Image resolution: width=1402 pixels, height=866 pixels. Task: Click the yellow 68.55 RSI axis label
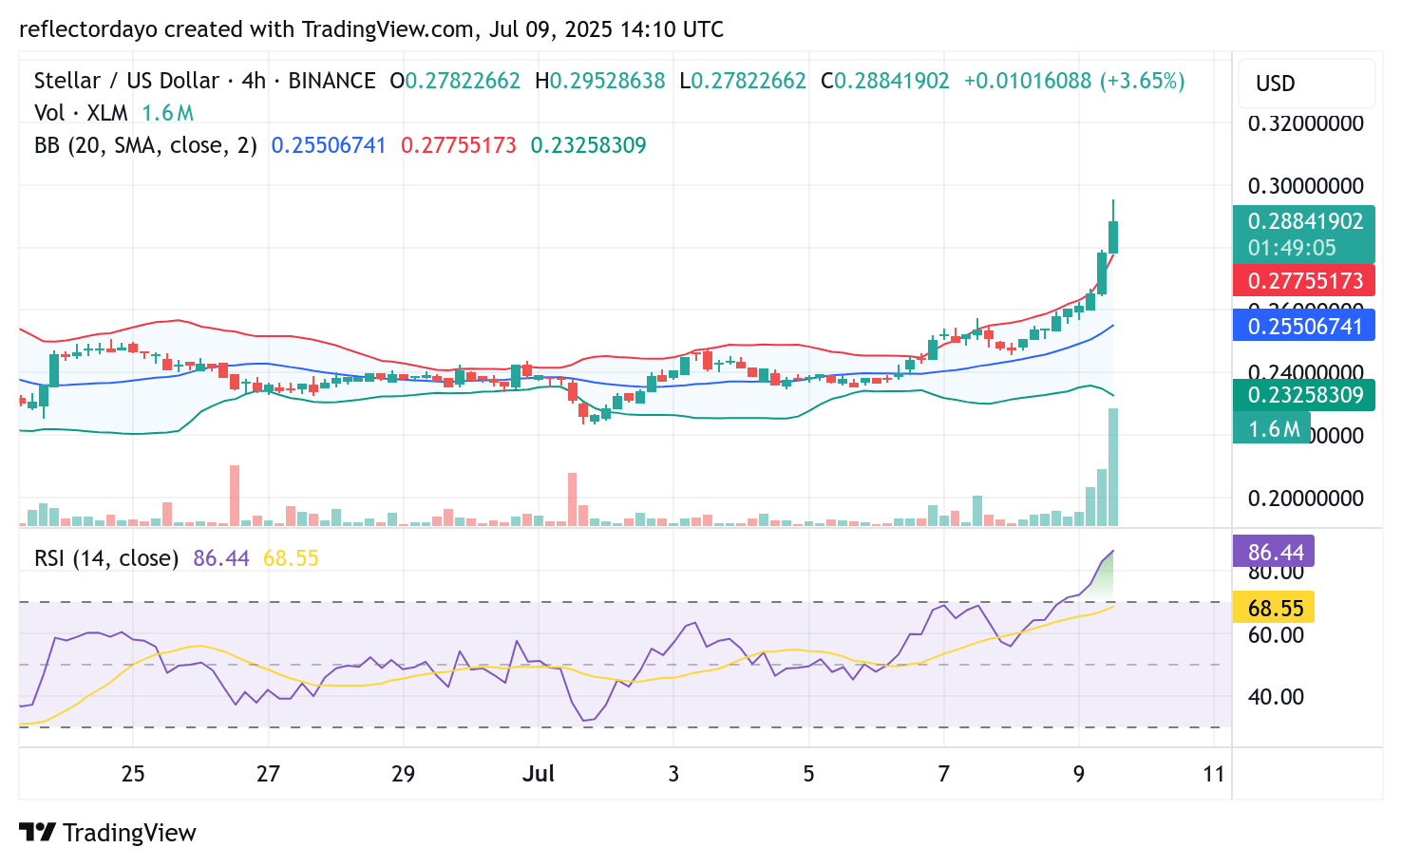tap(1274, 608)
